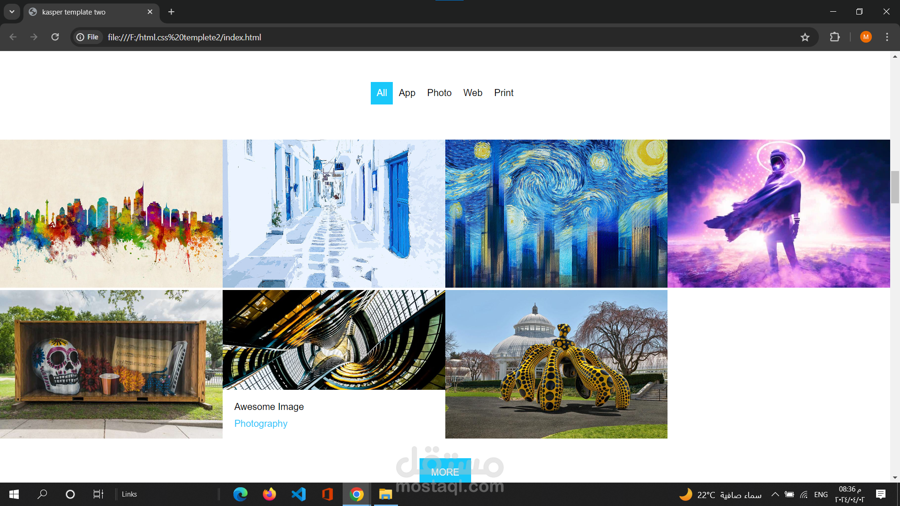Bookmark this page with star icon
This screenshot has width=900, height=506.
pos(805,37)
